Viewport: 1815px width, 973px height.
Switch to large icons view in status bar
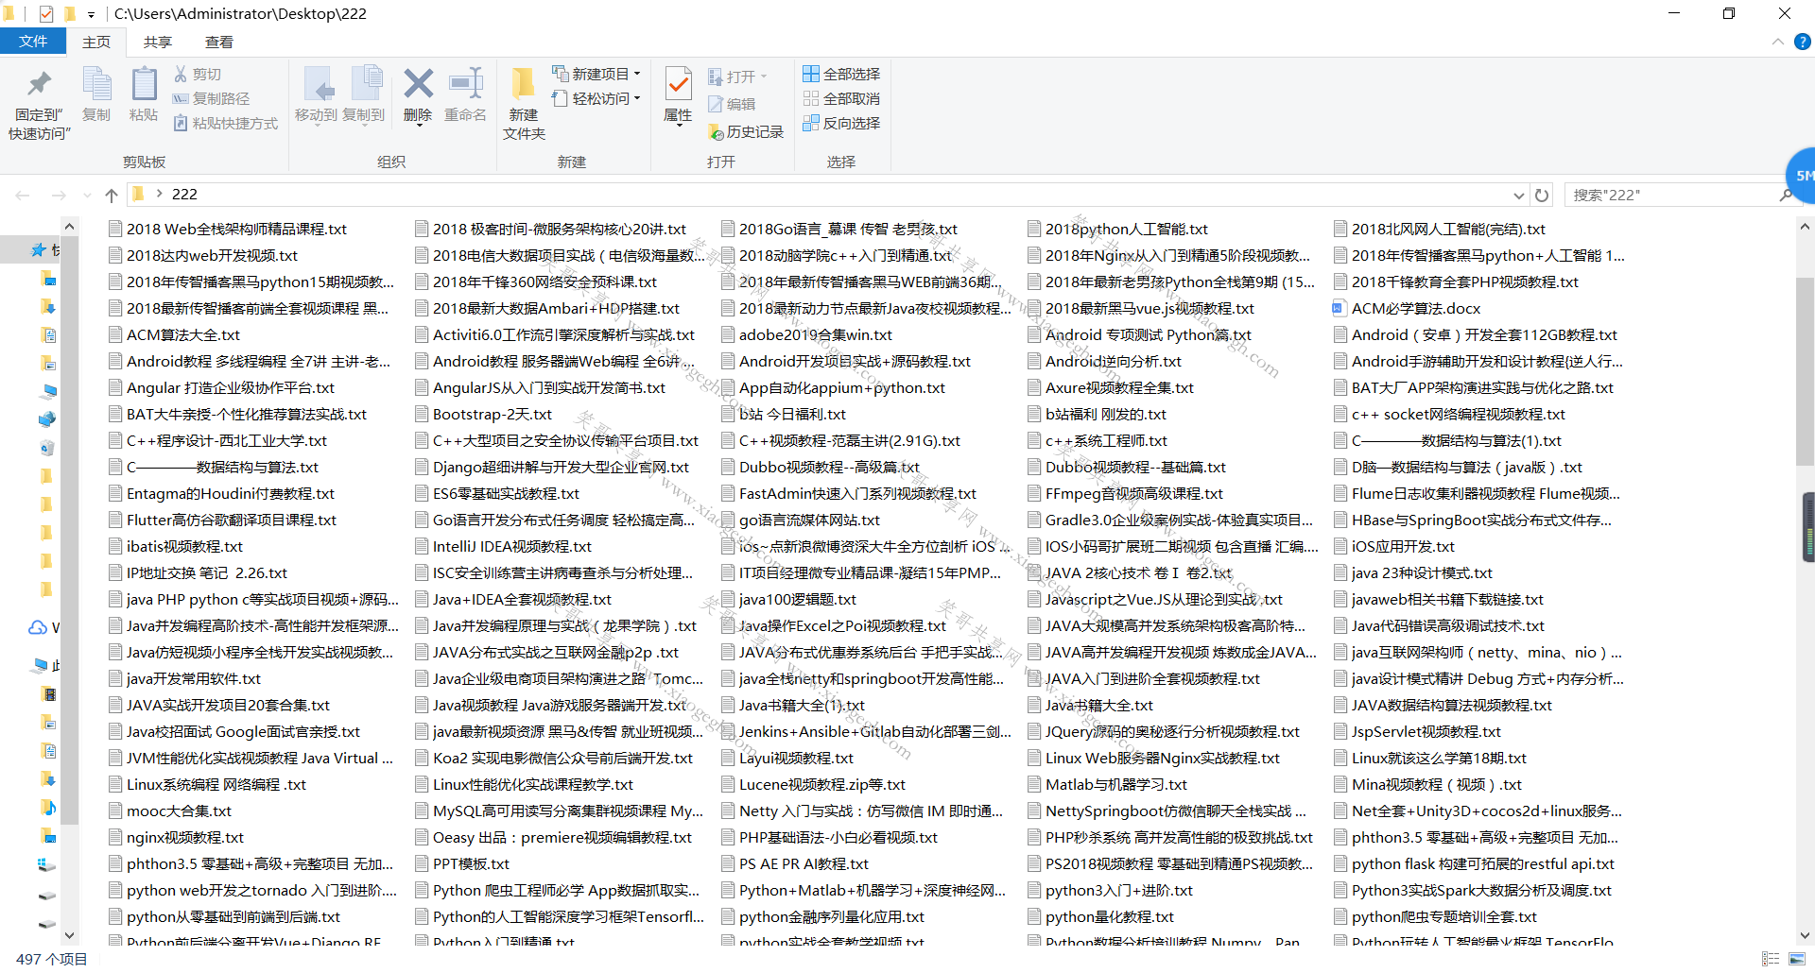pos(1797,959)
